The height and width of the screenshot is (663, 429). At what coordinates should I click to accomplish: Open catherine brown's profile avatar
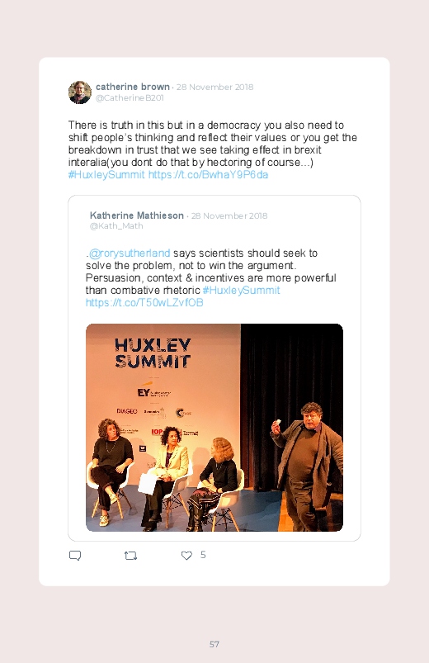click(80, 92)
